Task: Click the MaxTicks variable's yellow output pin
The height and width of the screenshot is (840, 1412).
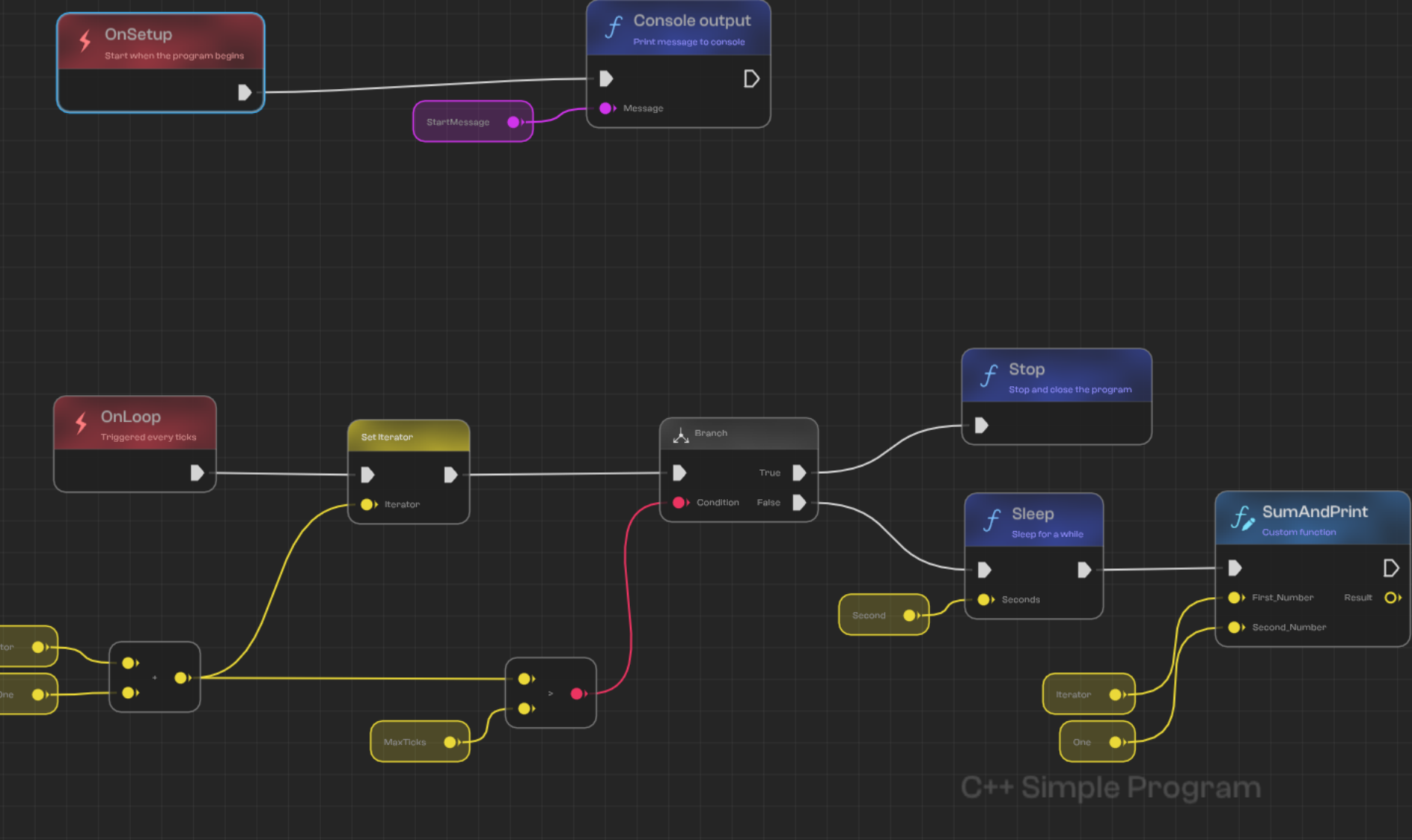Action: [x=451, y=742]
